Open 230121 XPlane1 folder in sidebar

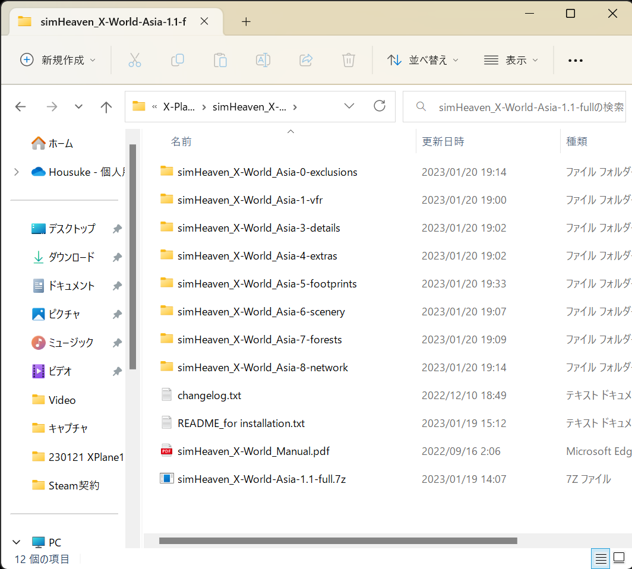78,457
